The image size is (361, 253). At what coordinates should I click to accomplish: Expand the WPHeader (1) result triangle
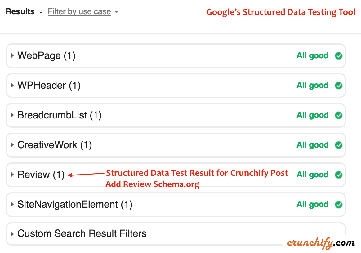tap(12, 86)
